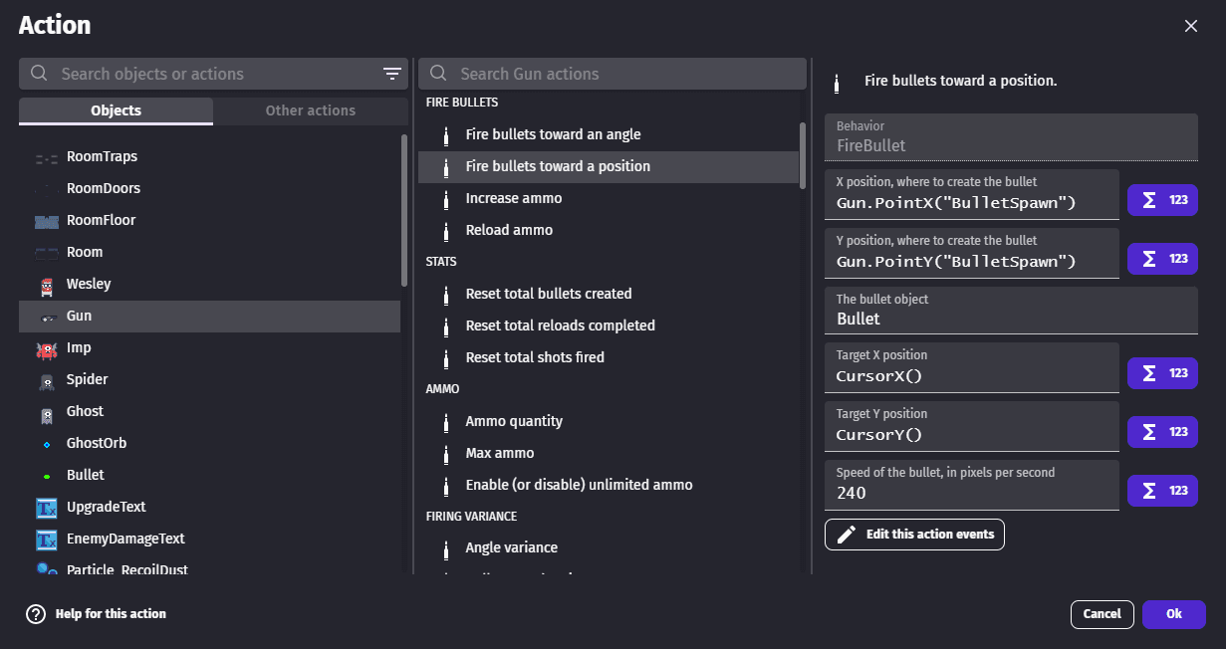Click the Spider object icon
1226x649 pixels.
[x=47, y=380]
